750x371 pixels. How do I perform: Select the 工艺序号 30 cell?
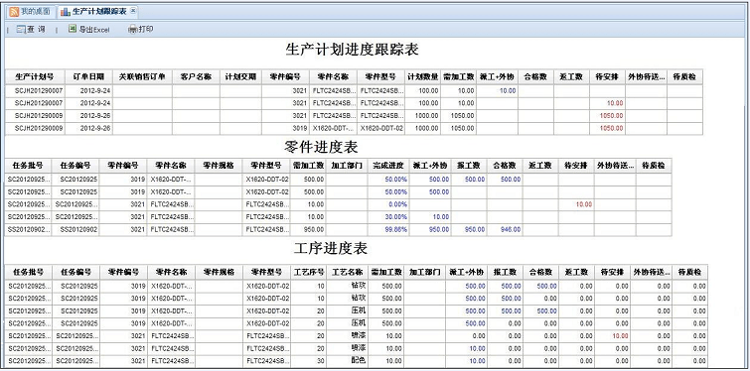[309, 361]
